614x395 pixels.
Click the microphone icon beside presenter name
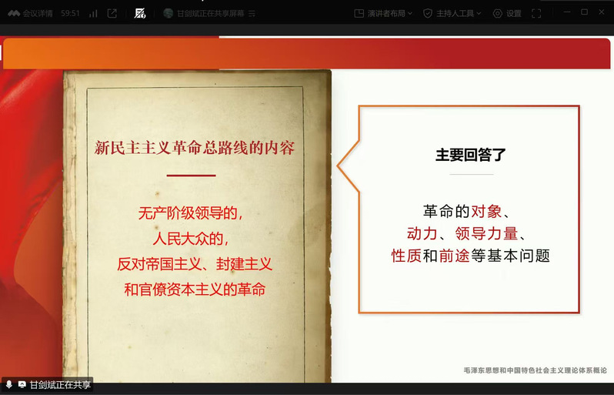click(8, 384)
